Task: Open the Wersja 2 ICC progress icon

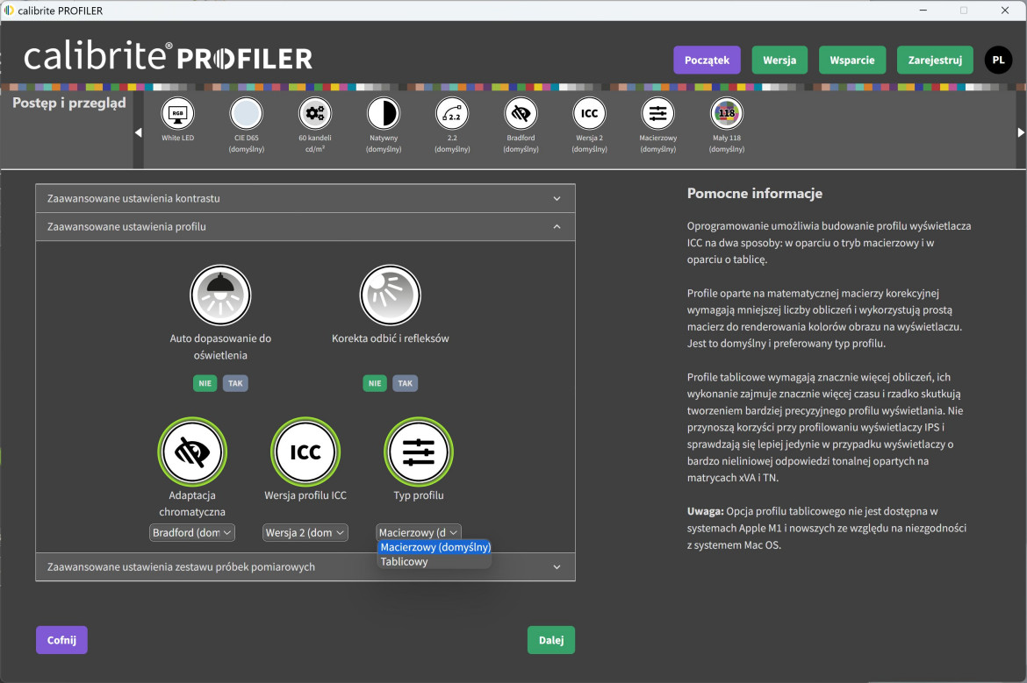Action: tap(590, 114)
